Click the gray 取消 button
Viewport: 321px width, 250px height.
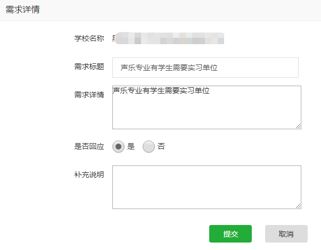coord(286,234)
